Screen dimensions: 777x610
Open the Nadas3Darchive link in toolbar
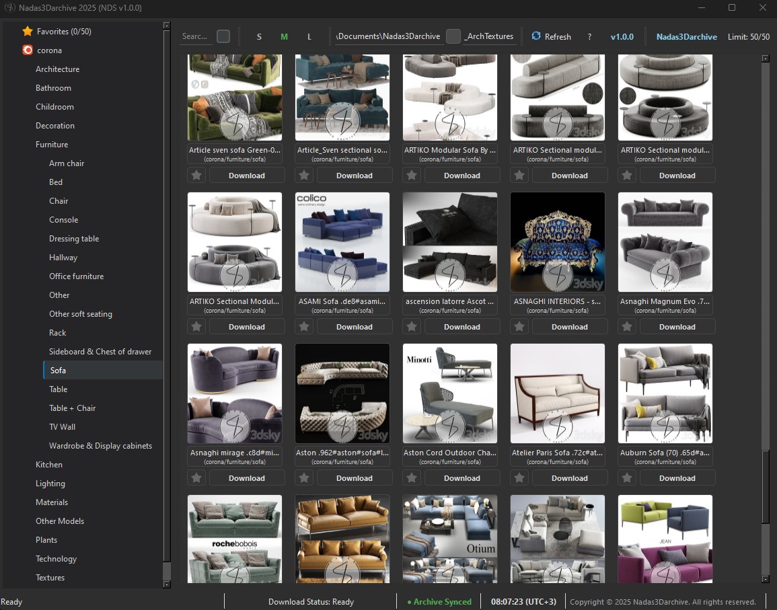(x=686, y=37)
